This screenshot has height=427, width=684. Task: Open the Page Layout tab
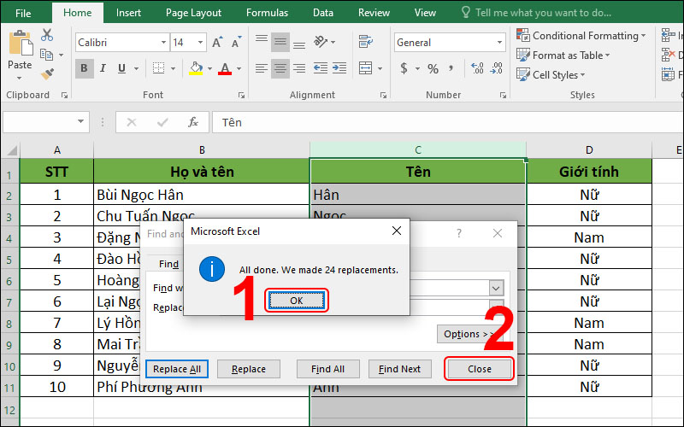pos(193,13)
